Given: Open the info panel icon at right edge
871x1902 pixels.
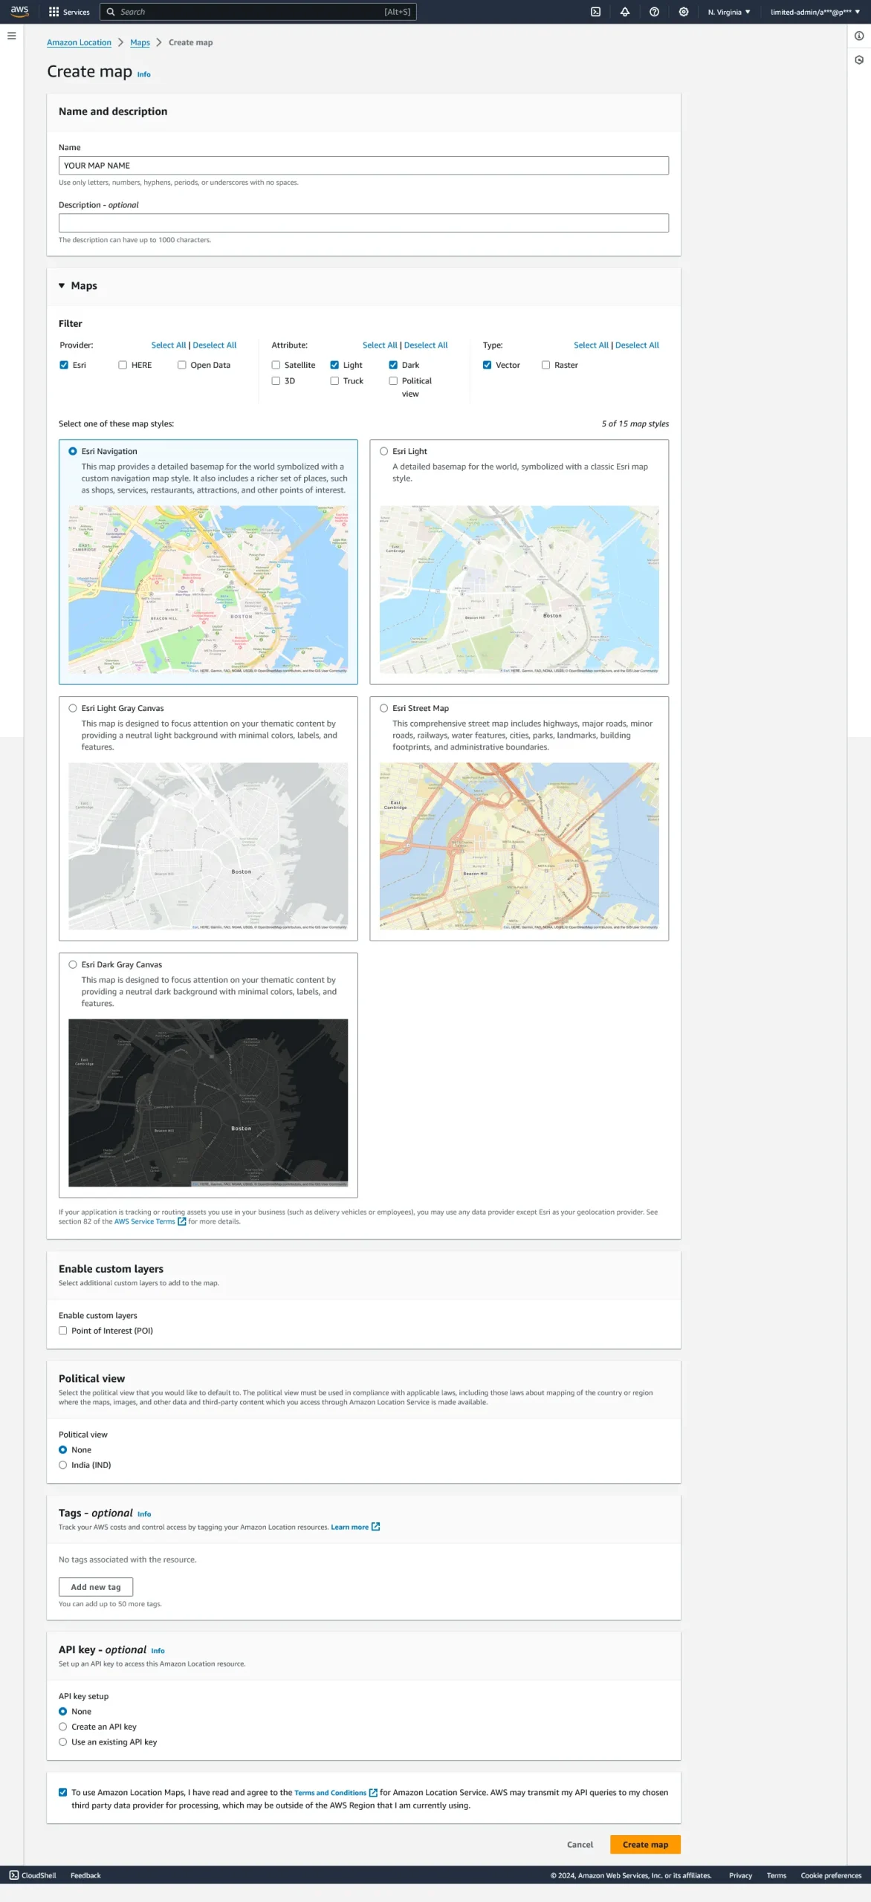Looking at the screenshot, I should point(859,36).
